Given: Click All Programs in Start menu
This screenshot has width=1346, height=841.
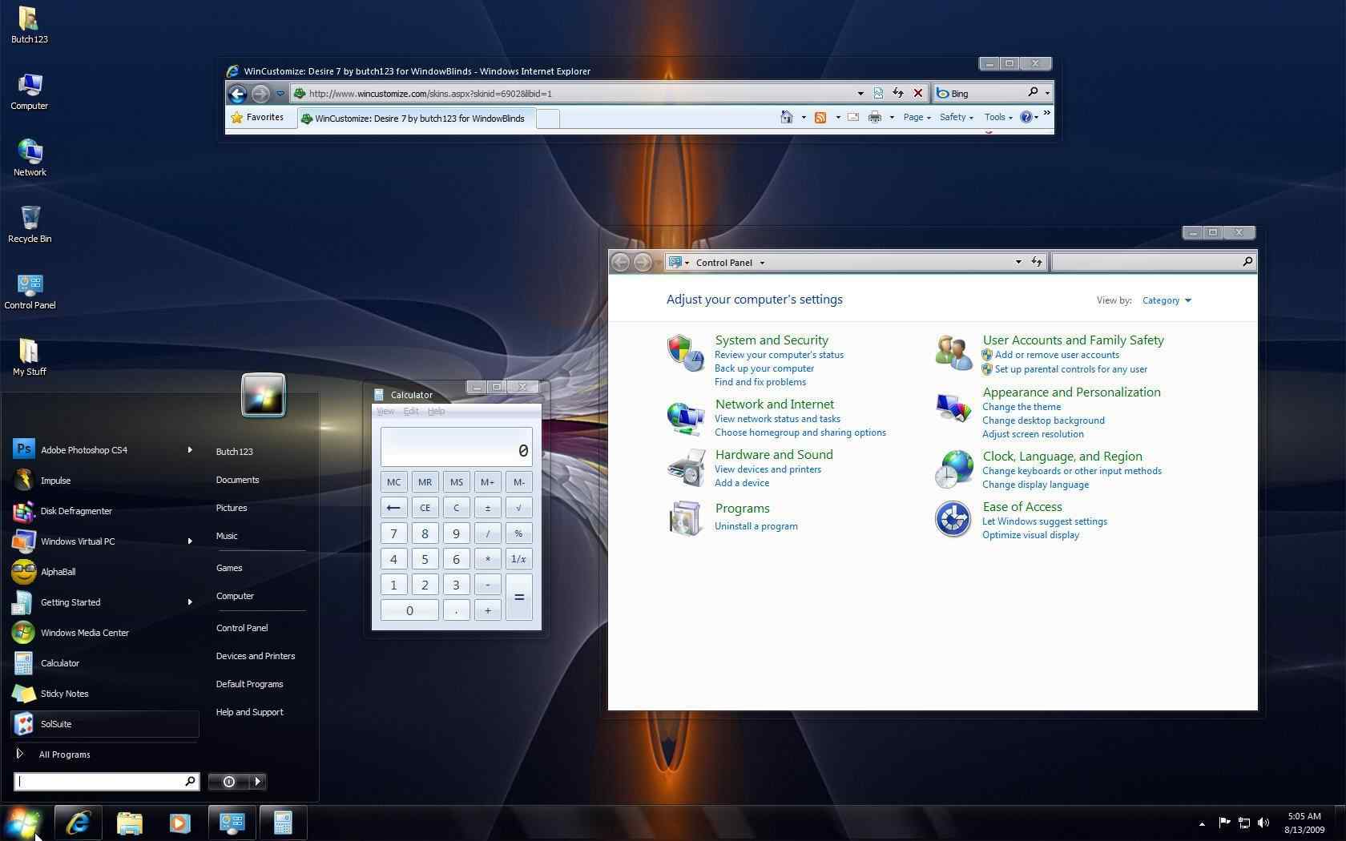Looking at the screenshot, I should point(64,754).
